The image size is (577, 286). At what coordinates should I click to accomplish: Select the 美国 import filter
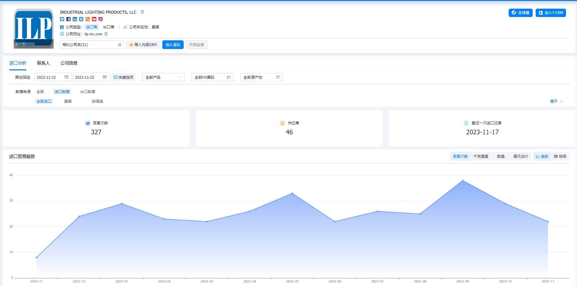68,101
